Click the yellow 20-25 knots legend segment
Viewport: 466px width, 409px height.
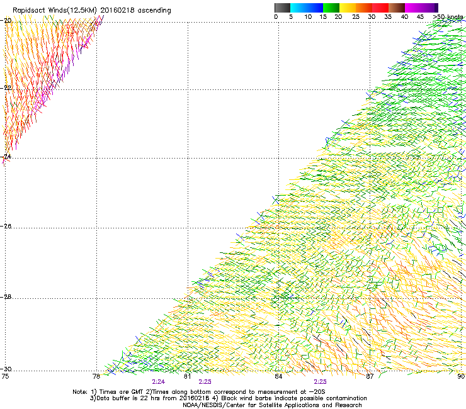point(348,8)
